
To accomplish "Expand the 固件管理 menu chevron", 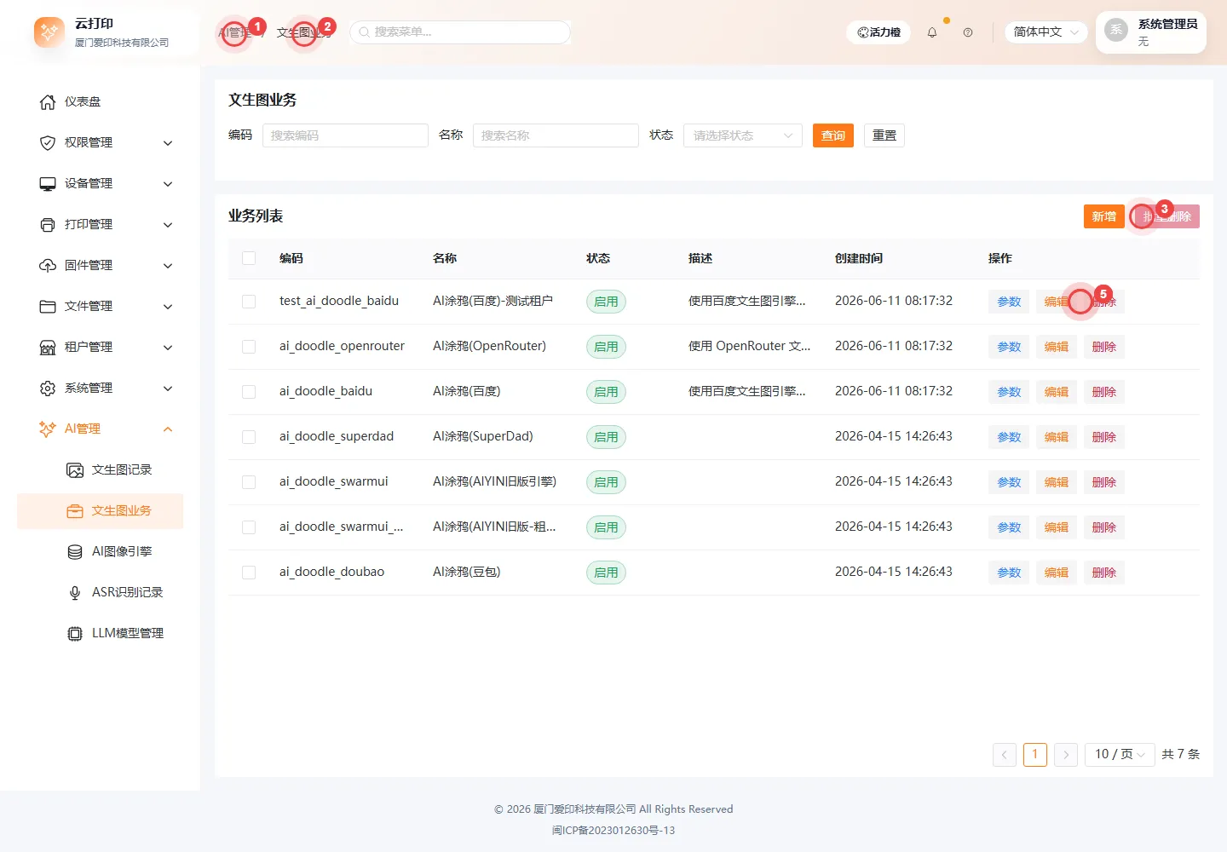I will click(x=168, y=266).
